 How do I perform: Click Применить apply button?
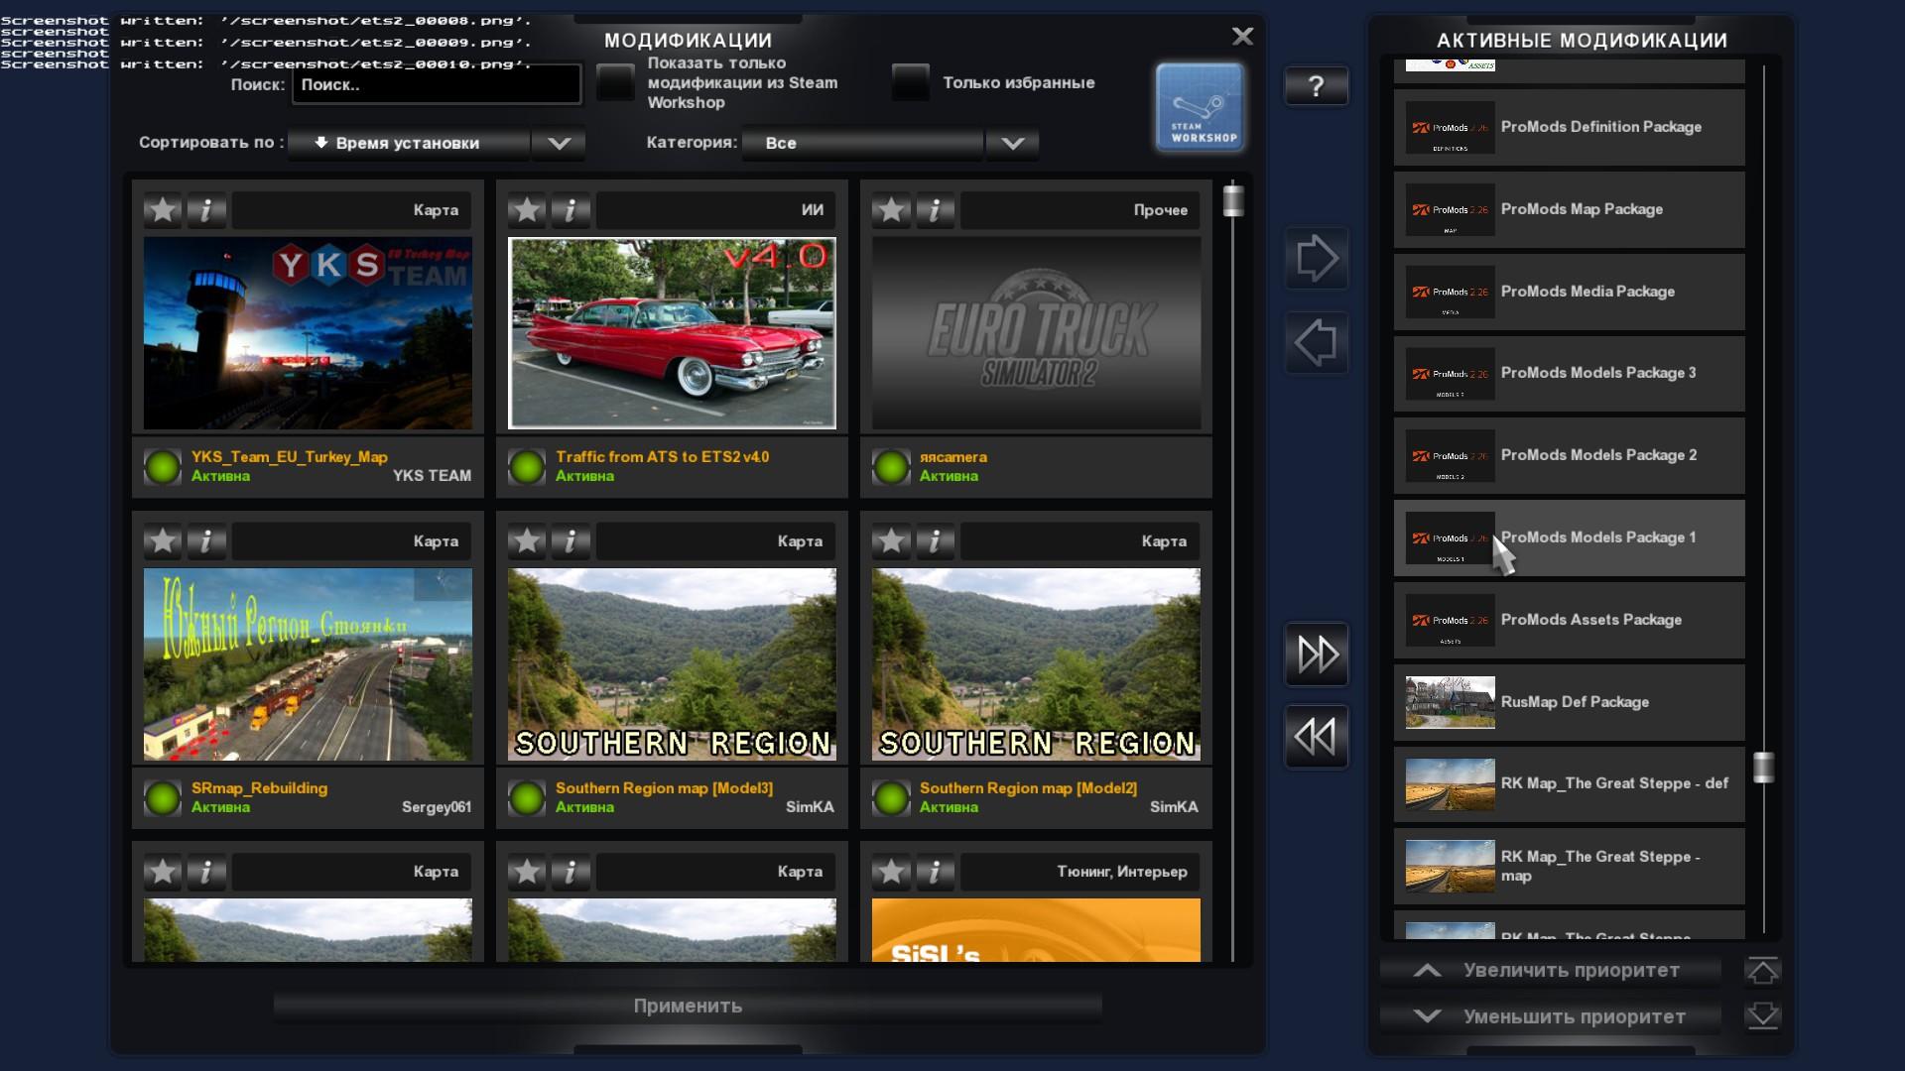pyautogui.click(x=687, y=1006)
